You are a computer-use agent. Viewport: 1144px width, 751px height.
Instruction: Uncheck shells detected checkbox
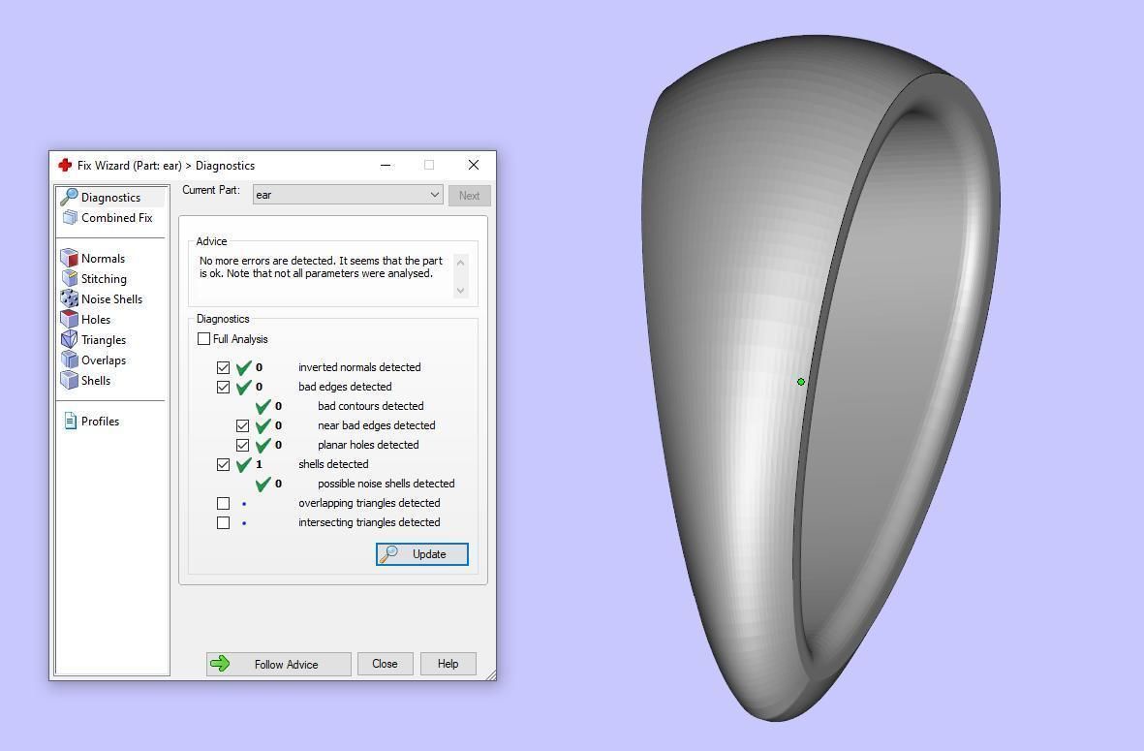pyautogui.click(x=223, y=464)
